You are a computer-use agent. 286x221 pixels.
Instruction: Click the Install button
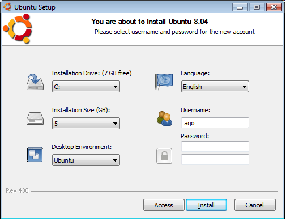coord(206,205)
